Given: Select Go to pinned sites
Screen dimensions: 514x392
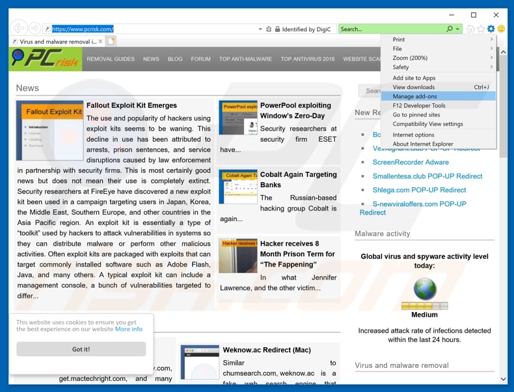Looking at the screenshot, I should [439, 114].
